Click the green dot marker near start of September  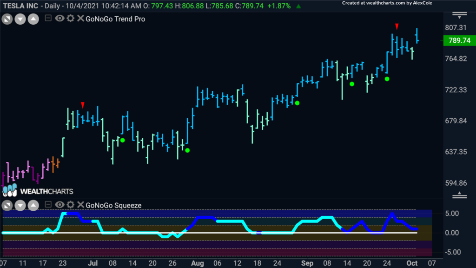(x=297, y=103)
